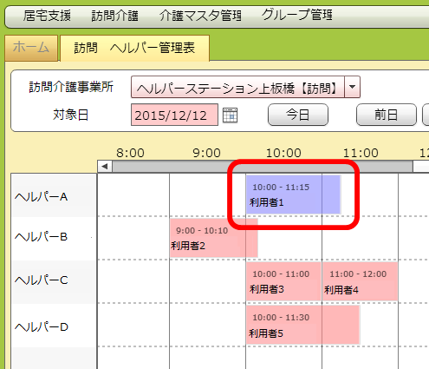Open the グループ管理 menu

click(x=296, y=15)
